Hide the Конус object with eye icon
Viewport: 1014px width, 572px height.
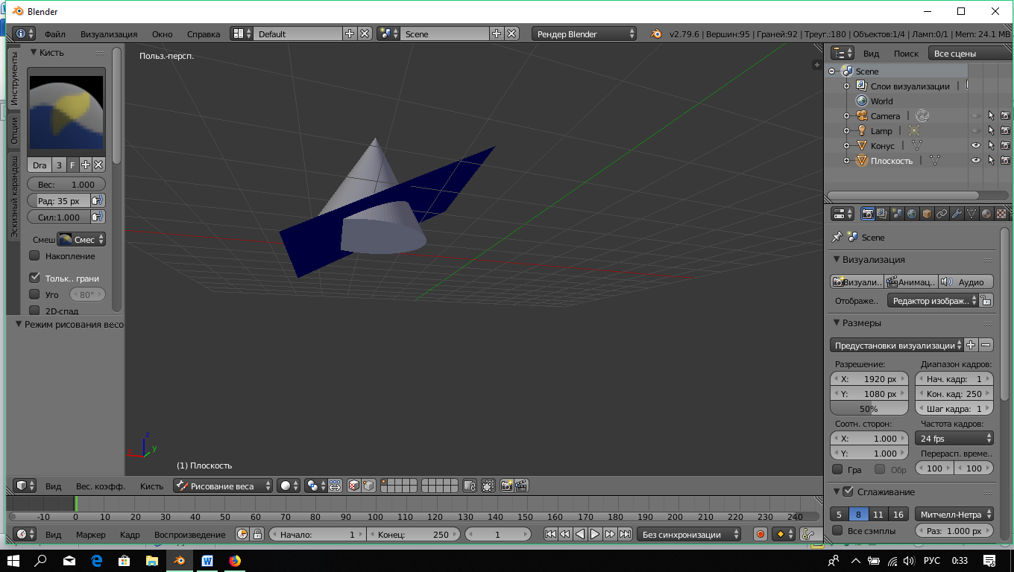tap(975, 146)
